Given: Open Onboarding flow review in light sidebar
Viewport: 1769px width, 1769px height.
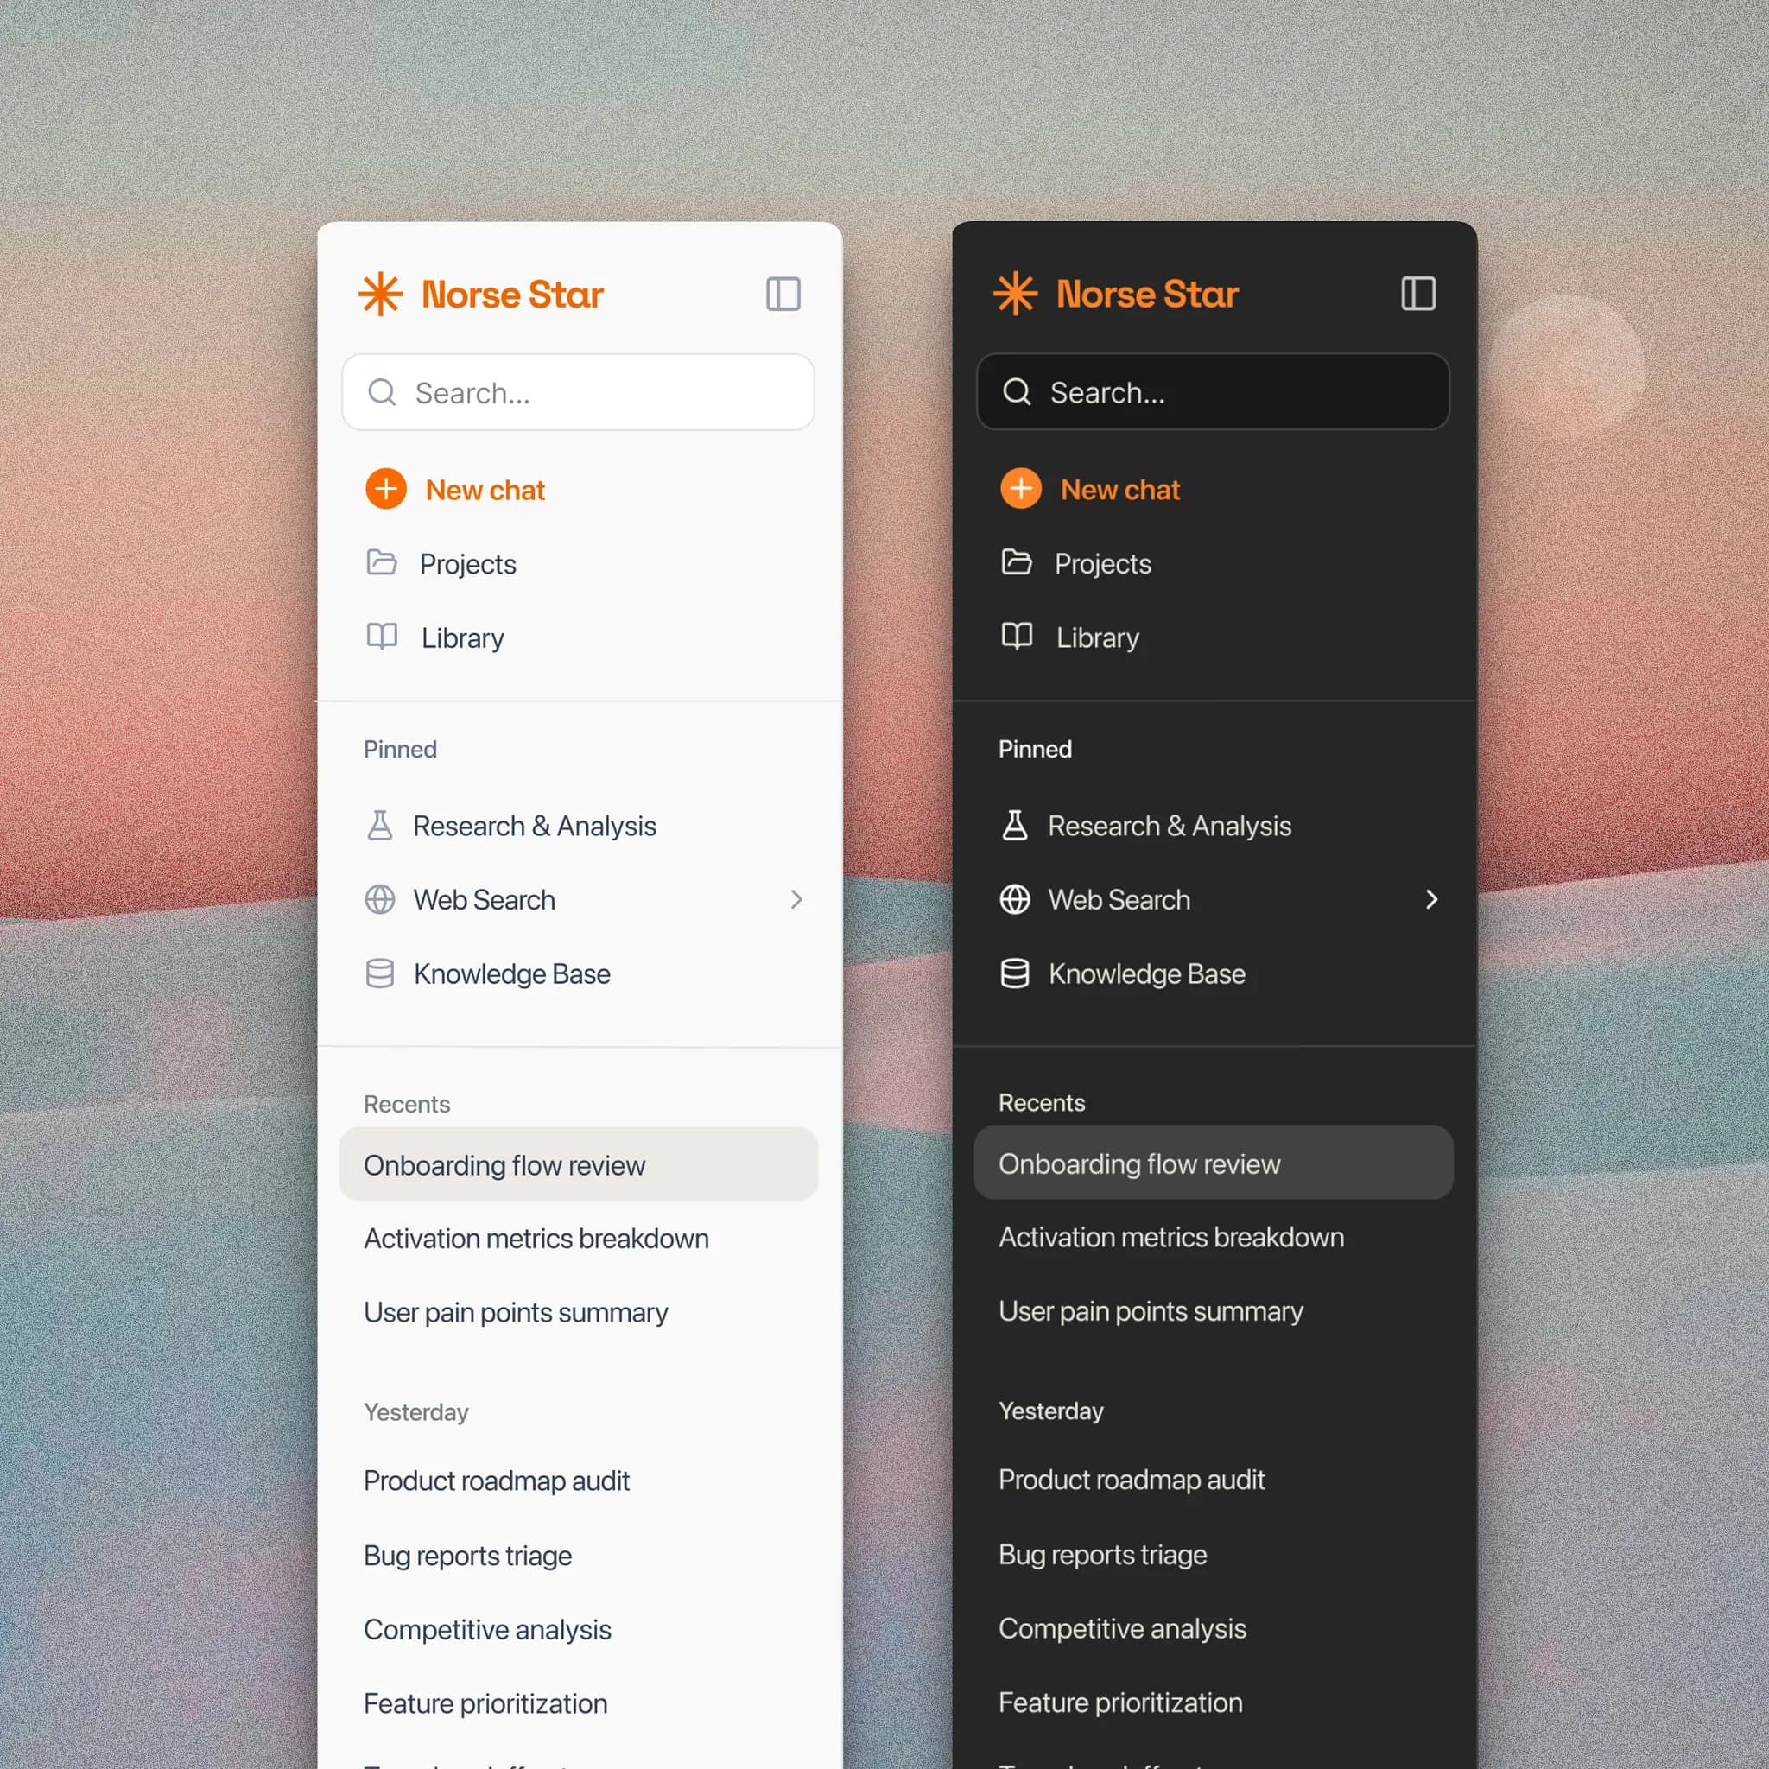Looking at the screenshot, I should 504,1164.
